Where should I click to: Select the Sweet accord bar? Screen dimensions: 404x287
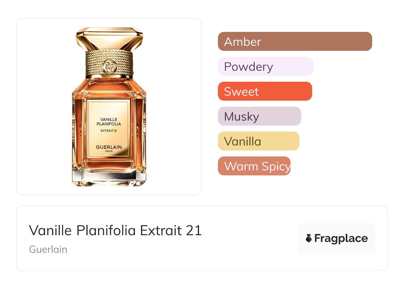click(265, 91)
